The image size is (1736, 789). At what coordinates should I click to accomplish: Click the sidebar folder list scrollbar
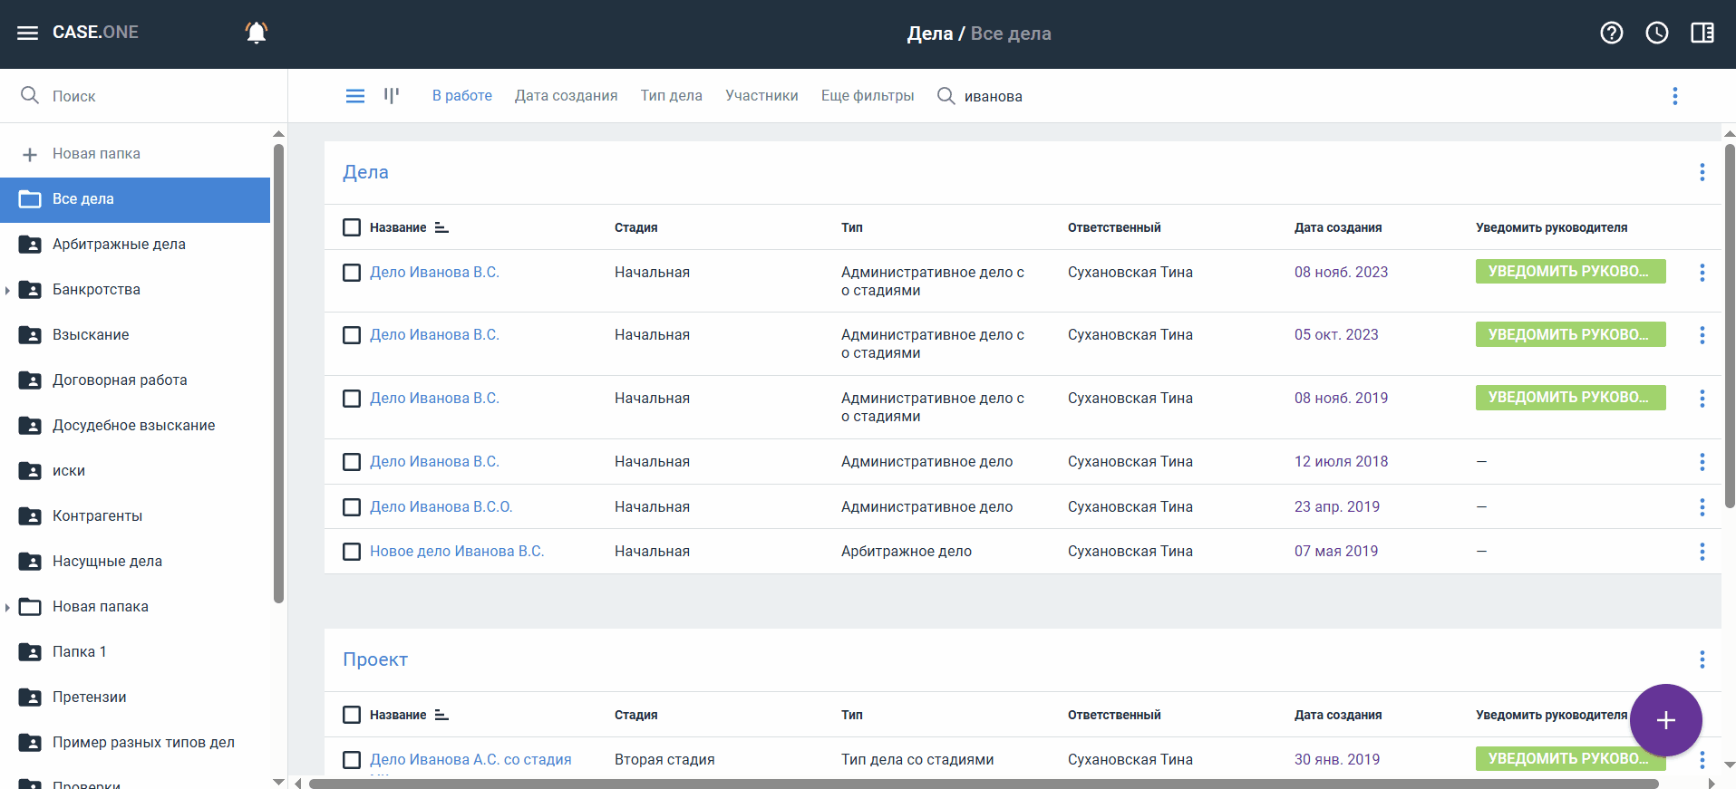278,371
